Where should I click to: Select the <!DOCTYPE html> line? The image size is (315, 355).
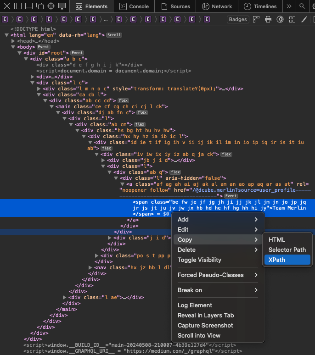click(33, 29)
